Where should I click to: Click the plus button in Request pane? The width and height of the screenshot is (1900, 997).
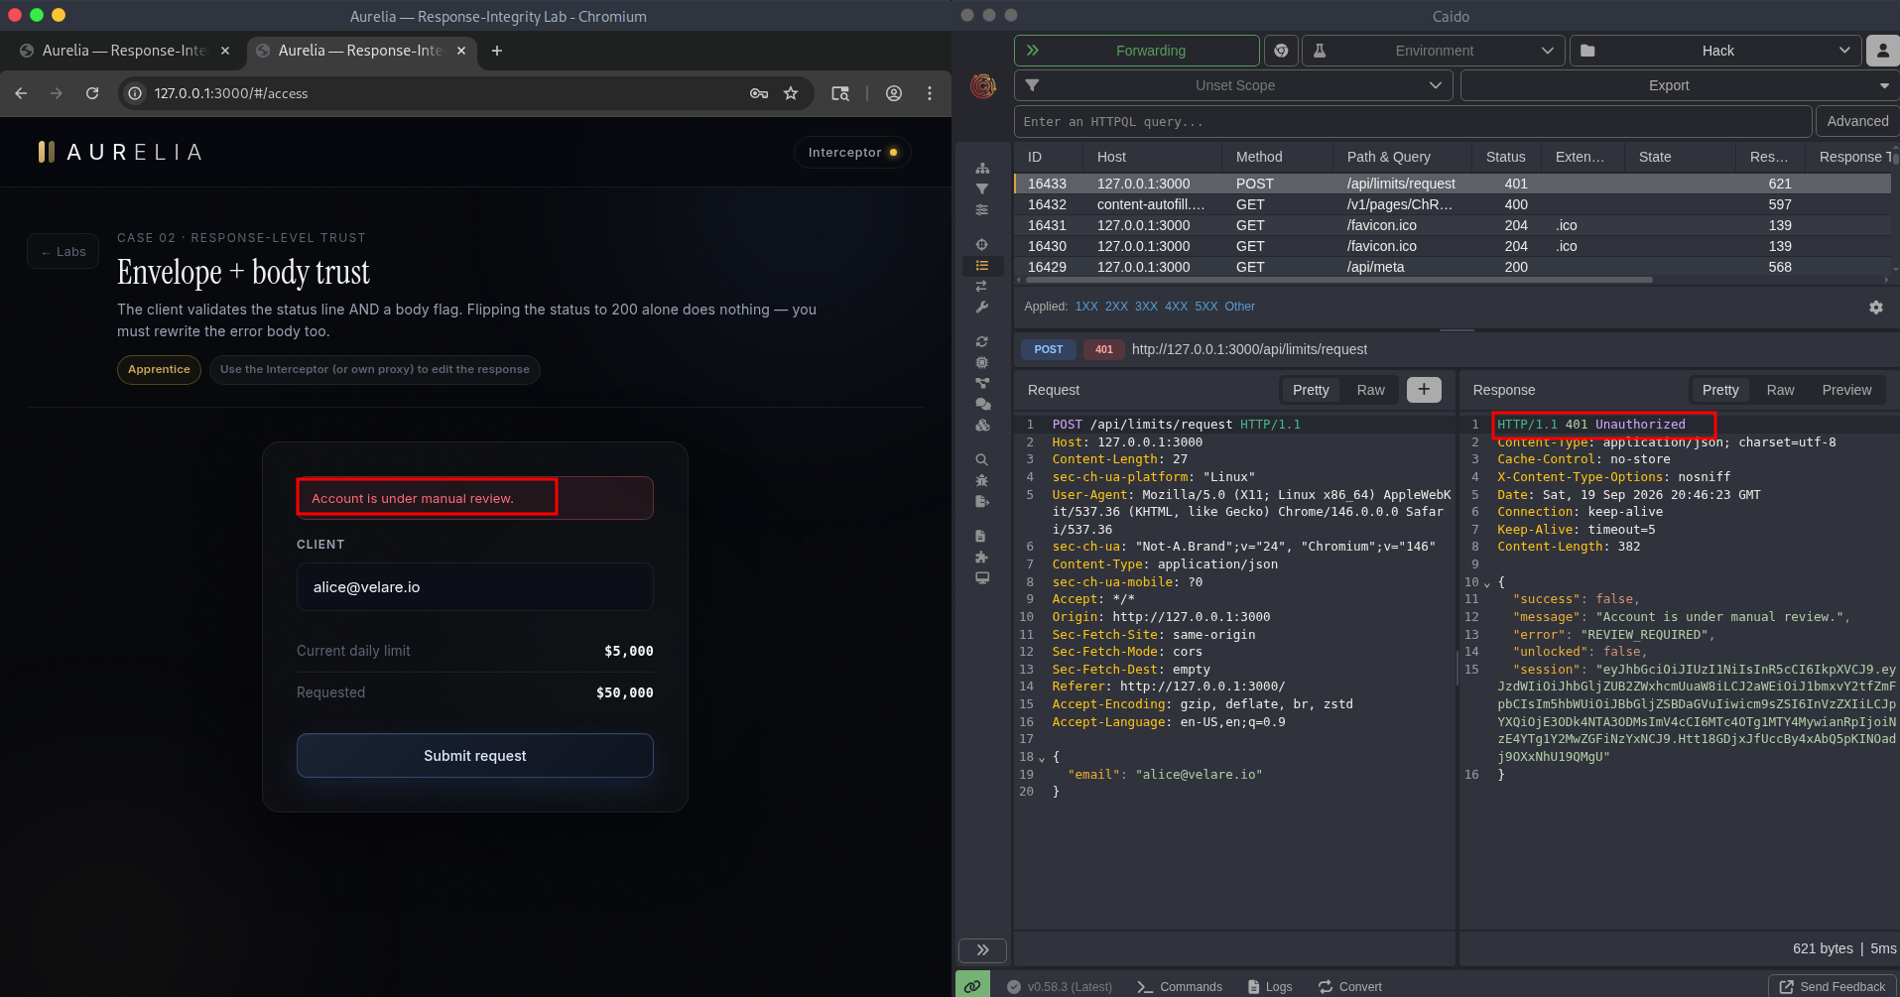pyautogui.click(x=1424, y=390)
